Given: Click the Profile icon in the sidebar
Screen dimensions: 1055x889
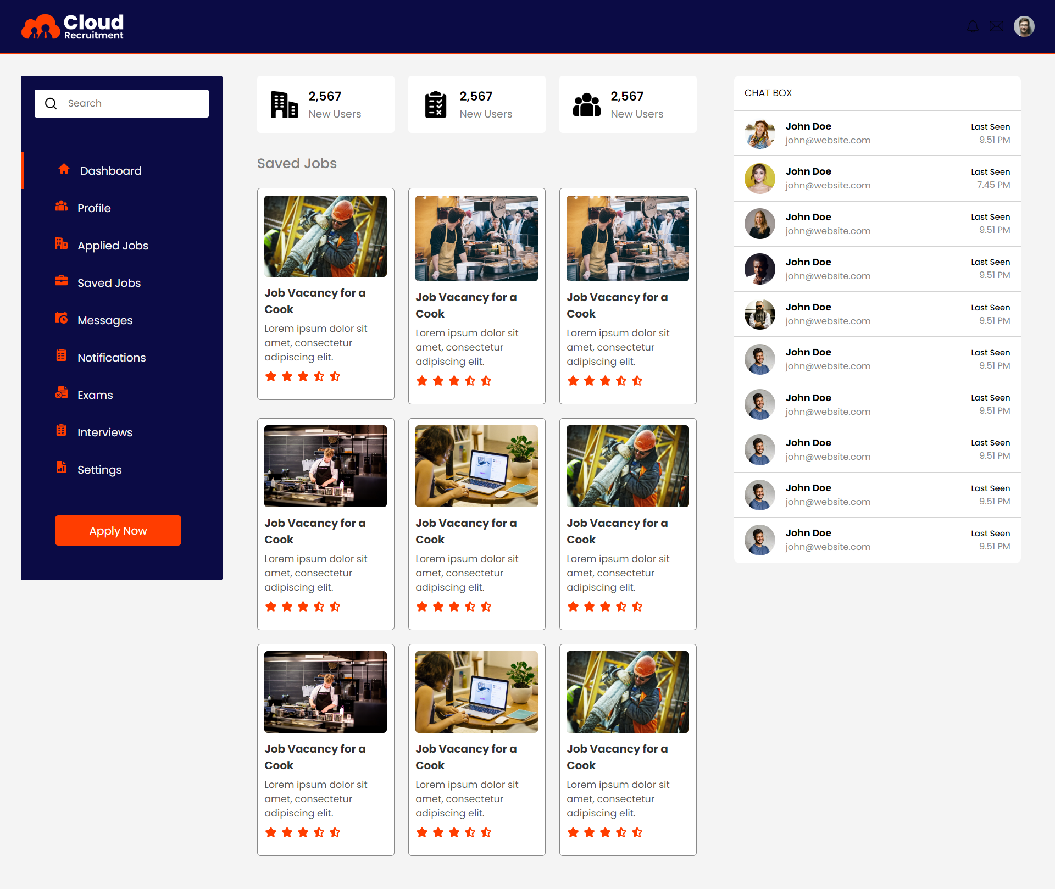Looking at the screenshot, I should coord(62,206).
